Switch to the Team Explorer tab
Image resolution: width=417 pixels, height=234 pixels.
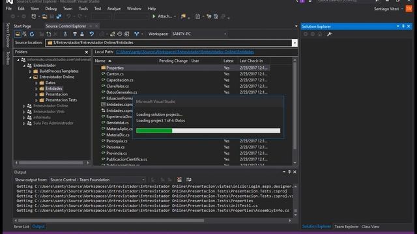[347, 227]
